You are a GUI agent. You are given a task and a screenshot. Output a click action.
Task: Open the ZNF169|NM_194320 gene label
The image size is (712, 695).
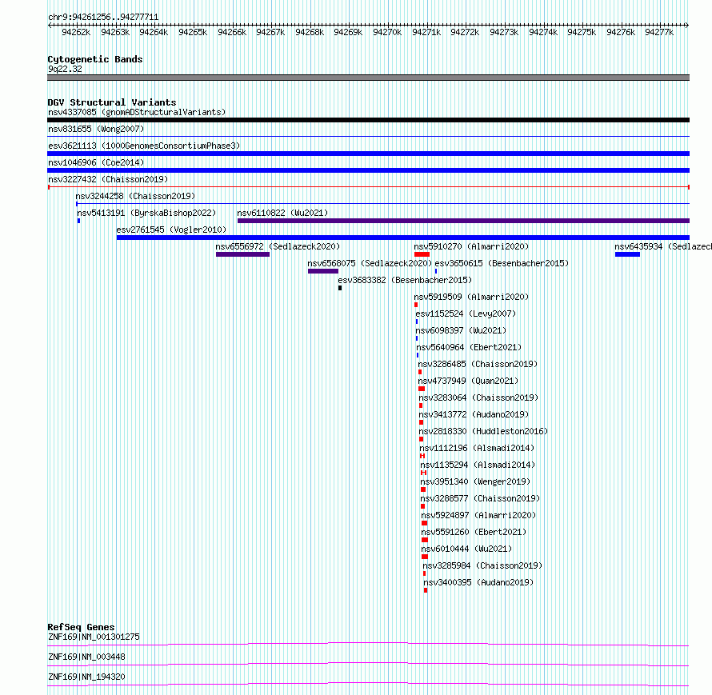[86, 677]
